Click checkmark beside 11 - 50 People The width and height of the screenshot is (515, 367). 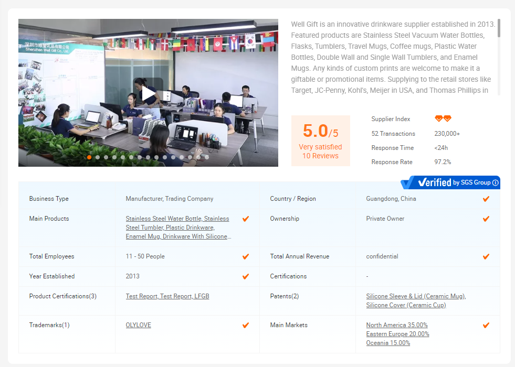click(245, 256)
